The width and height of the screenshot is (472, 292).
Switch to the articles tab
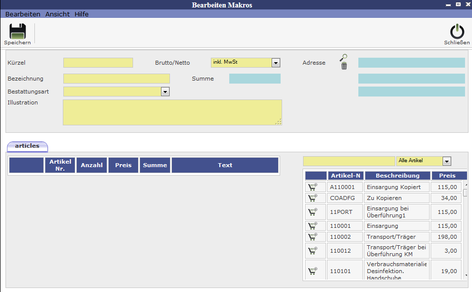tap(27, 146)
